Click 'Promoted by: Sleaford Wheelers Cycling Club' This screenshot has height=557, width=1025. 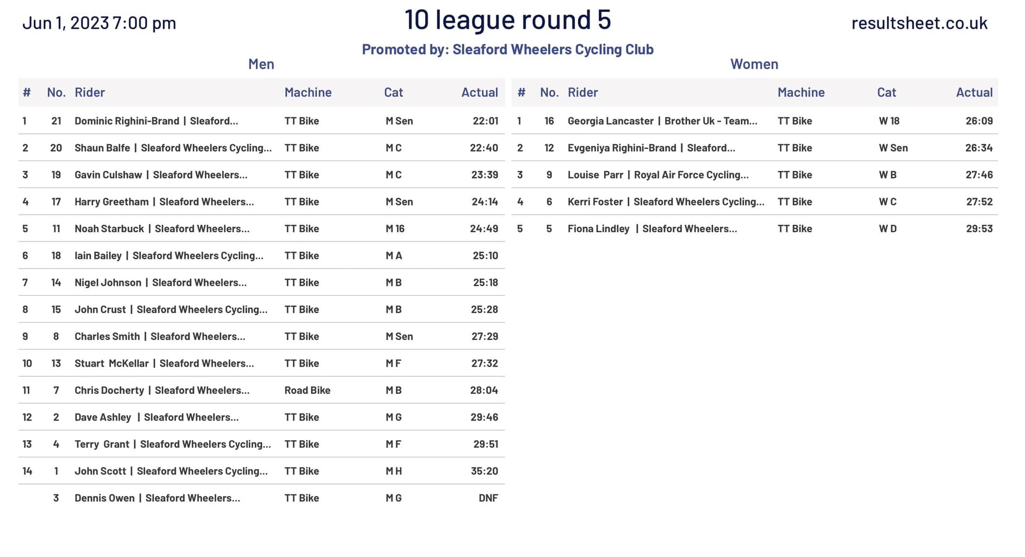(x=507, y=49)
